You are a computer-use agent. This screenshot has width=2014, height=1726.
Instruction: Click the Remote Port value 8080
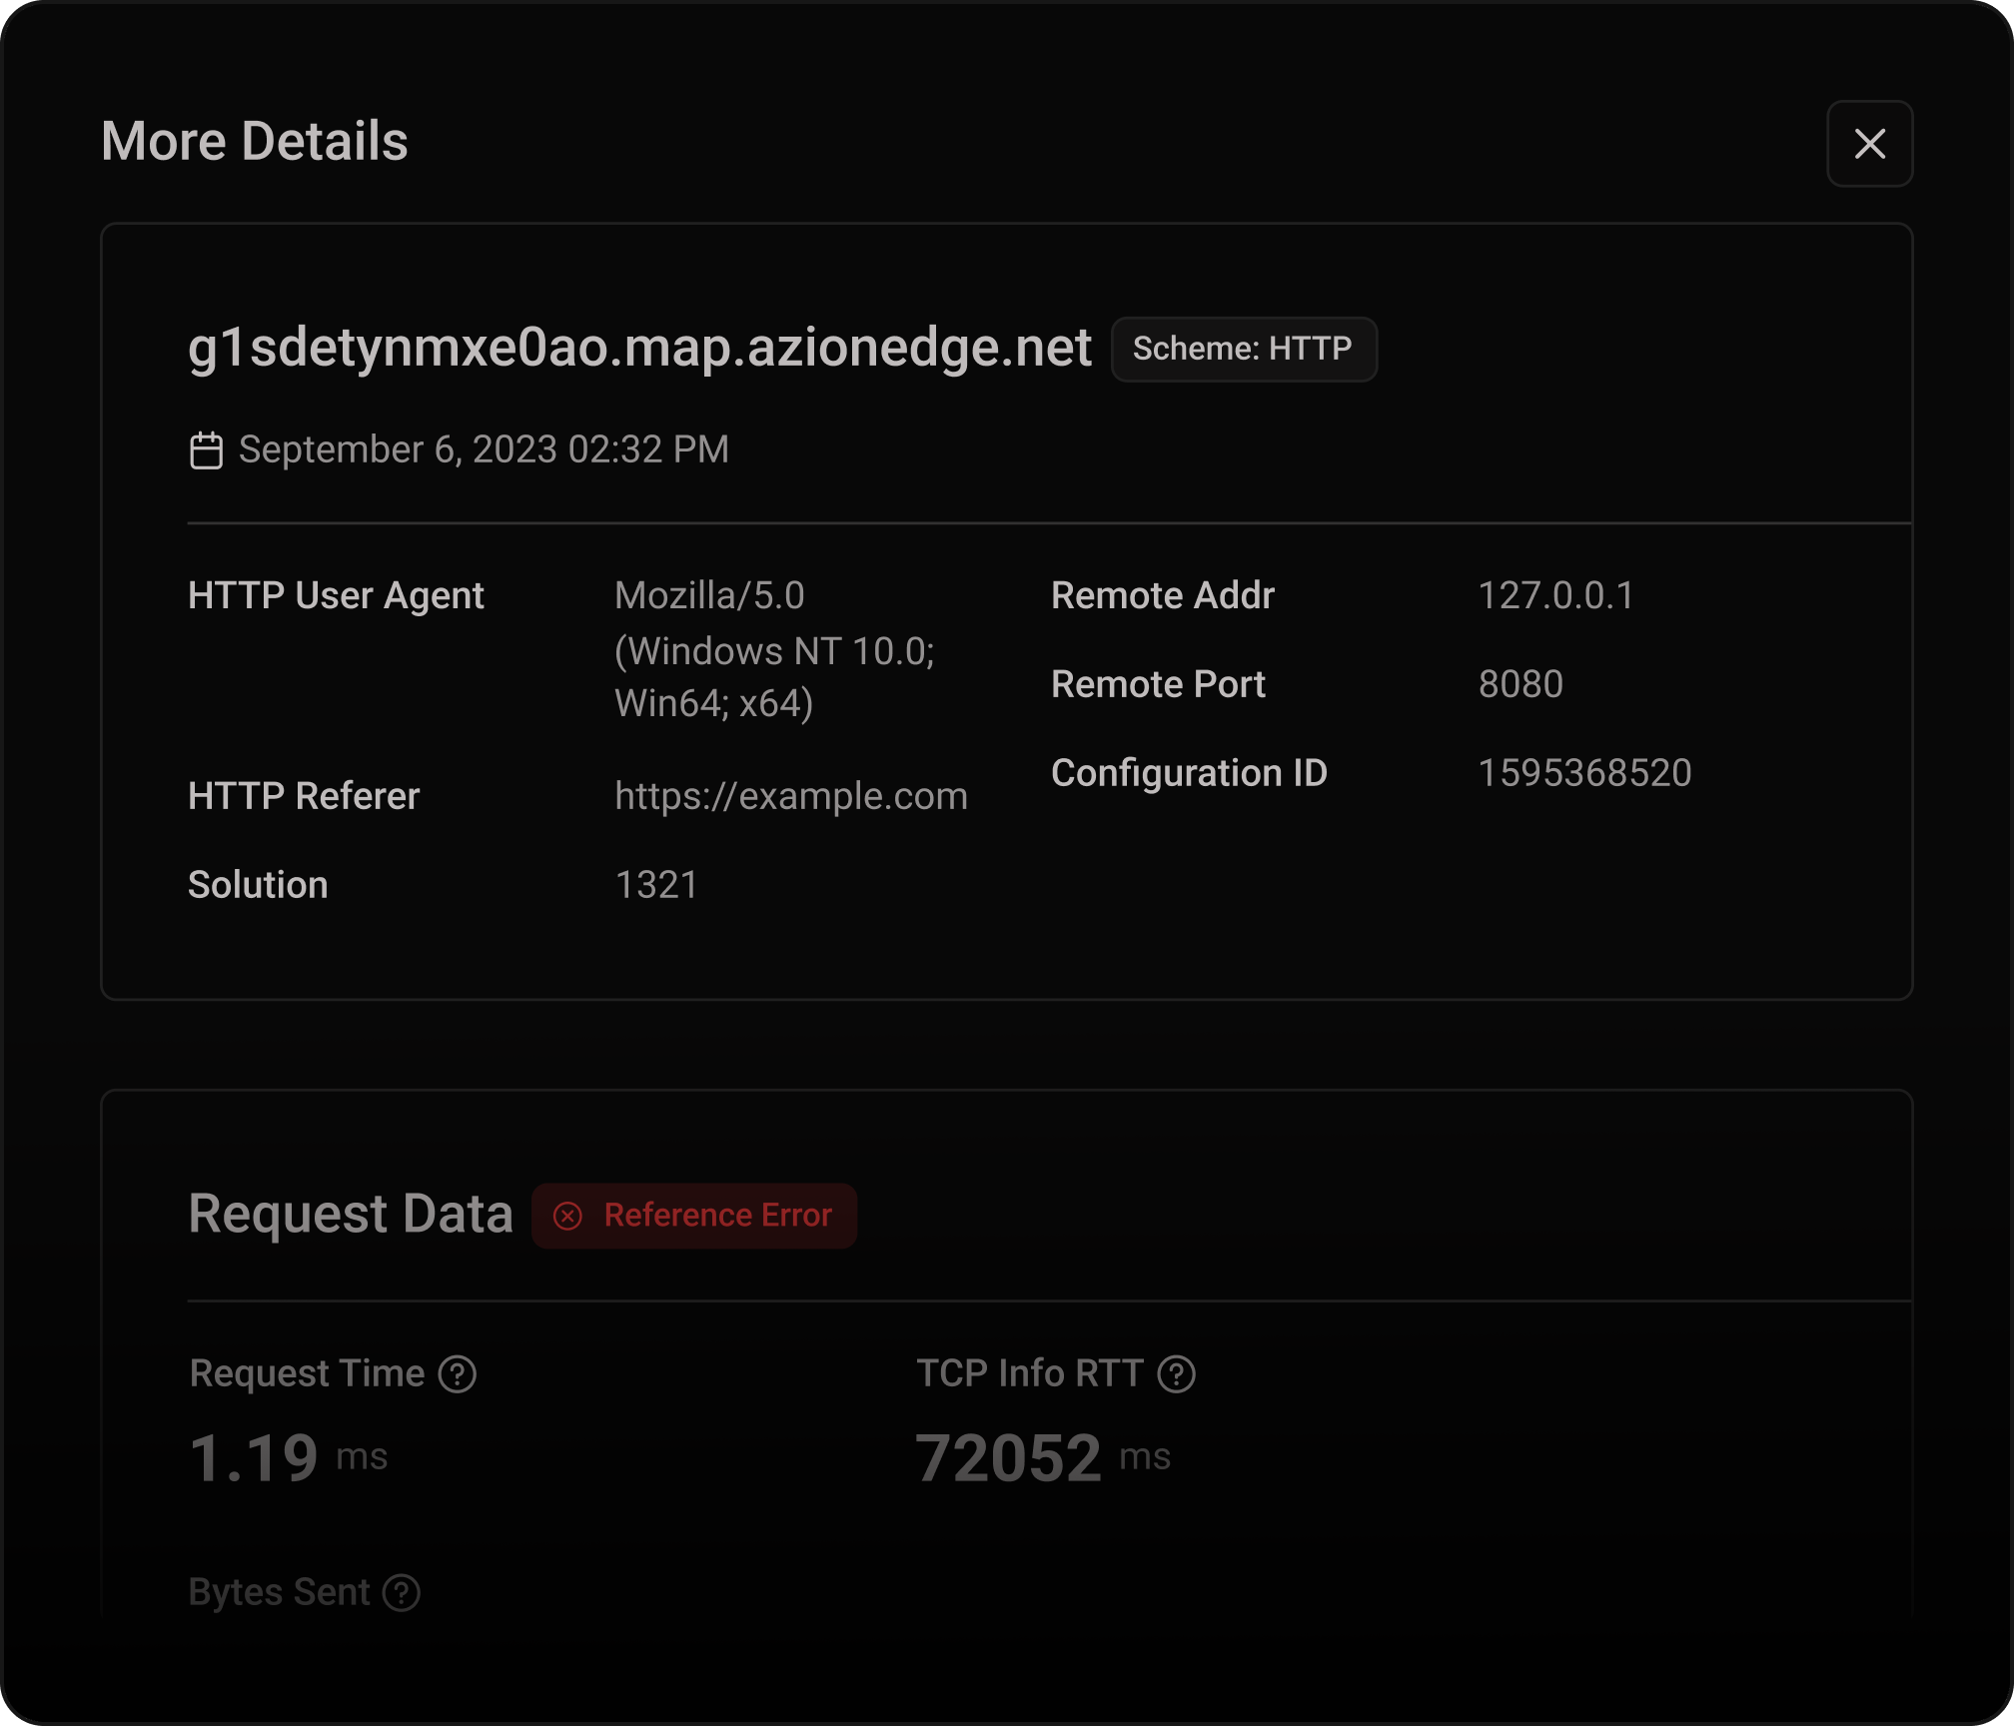coord(1520,685)
